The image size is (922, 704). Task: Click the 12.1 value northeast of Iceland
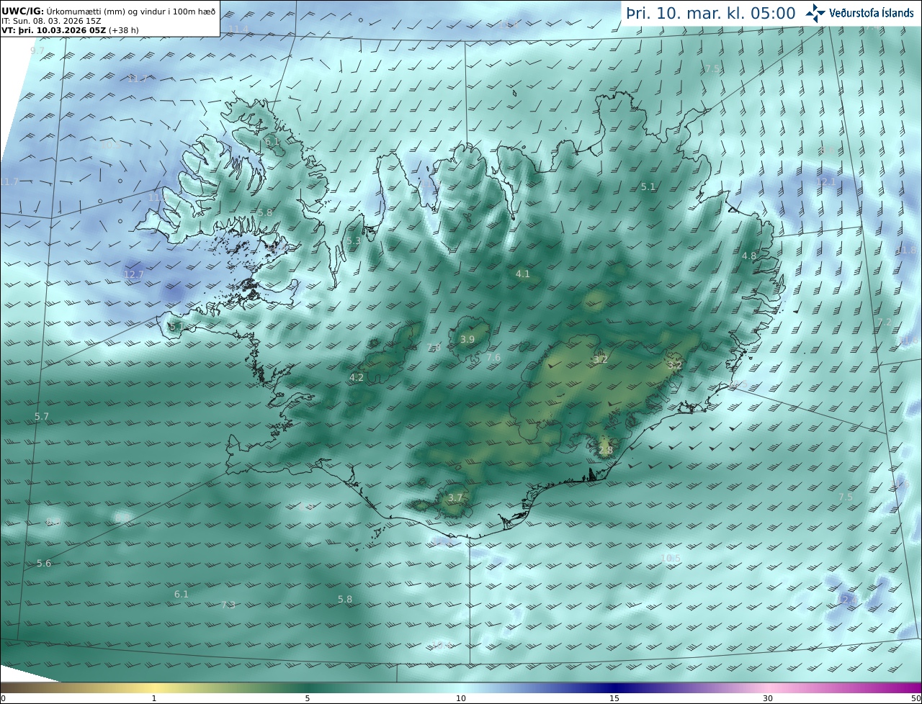tap(826, 181)
